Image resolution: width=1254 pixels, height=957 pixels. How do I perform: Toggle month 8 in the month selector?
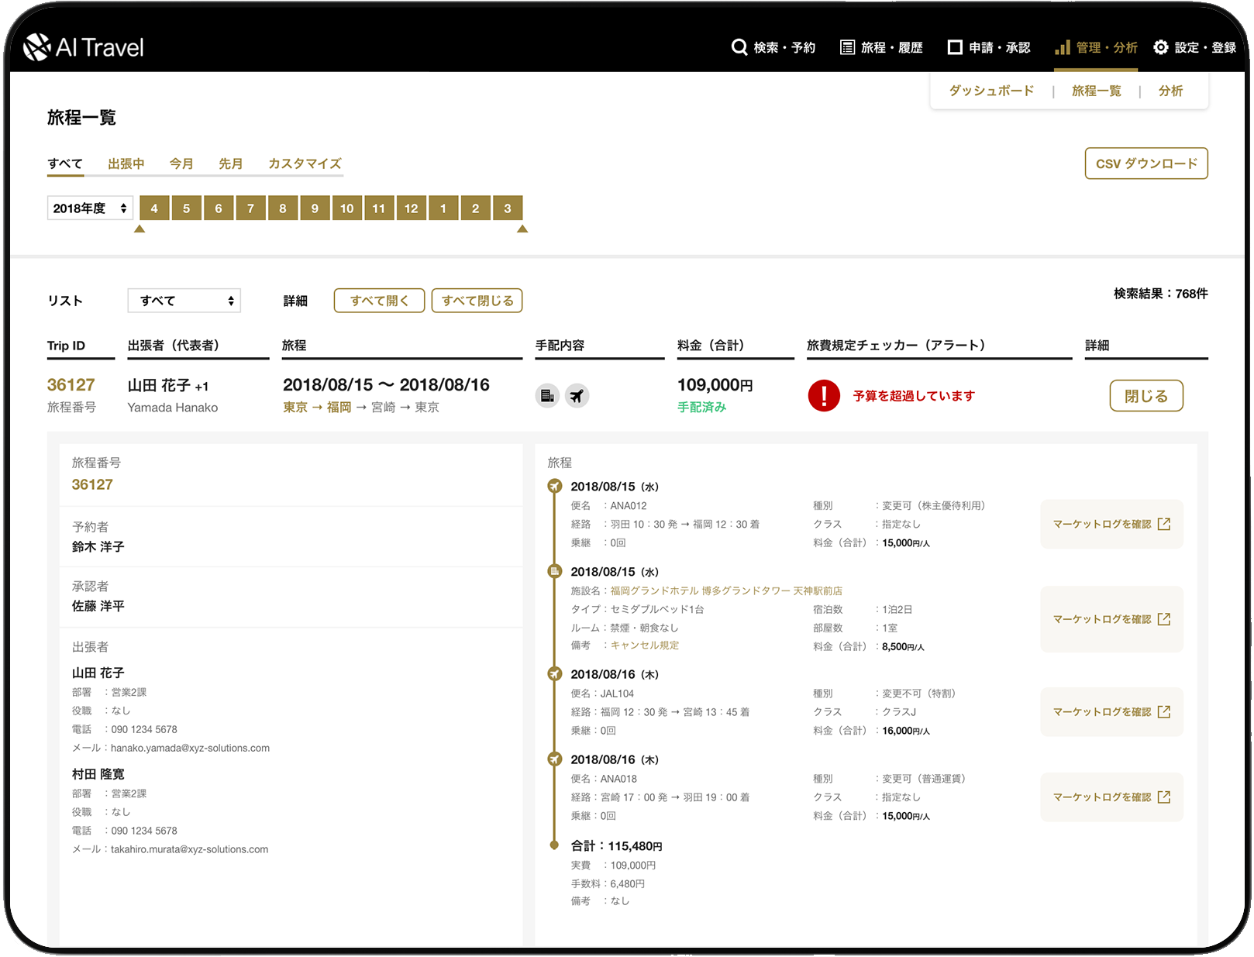pos(283,208)
